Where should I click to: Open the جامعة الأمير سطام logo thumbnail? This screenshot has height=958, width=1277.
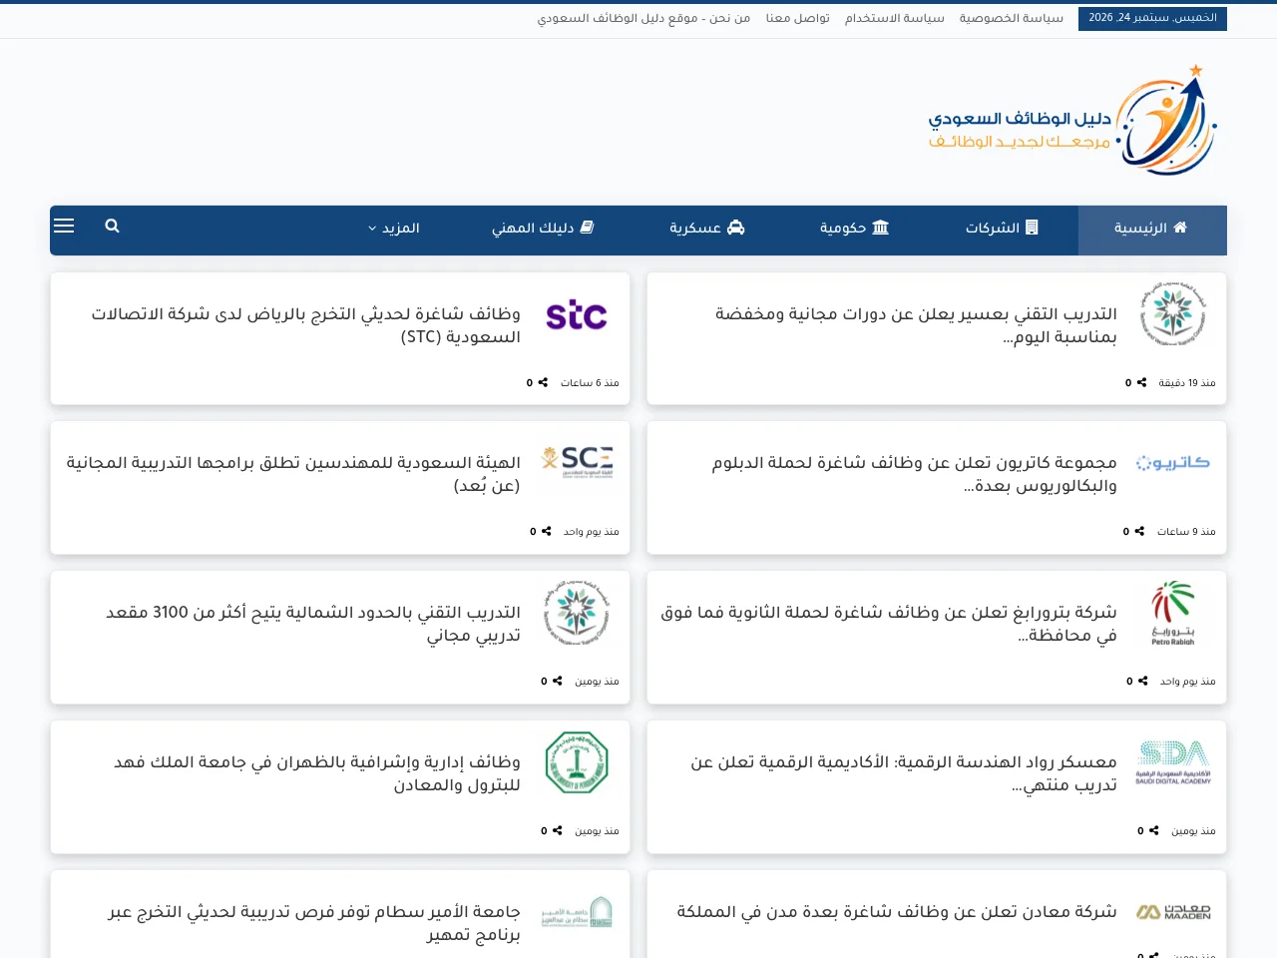577,912
